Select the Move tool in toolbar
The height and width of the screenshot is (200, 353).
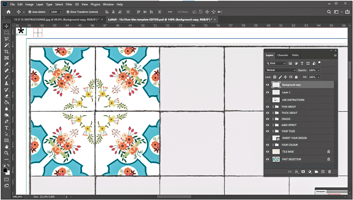pyautogui.click(x=6, y=25)
